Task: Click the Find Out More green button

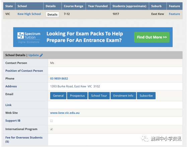Action: tap(152, 37)
